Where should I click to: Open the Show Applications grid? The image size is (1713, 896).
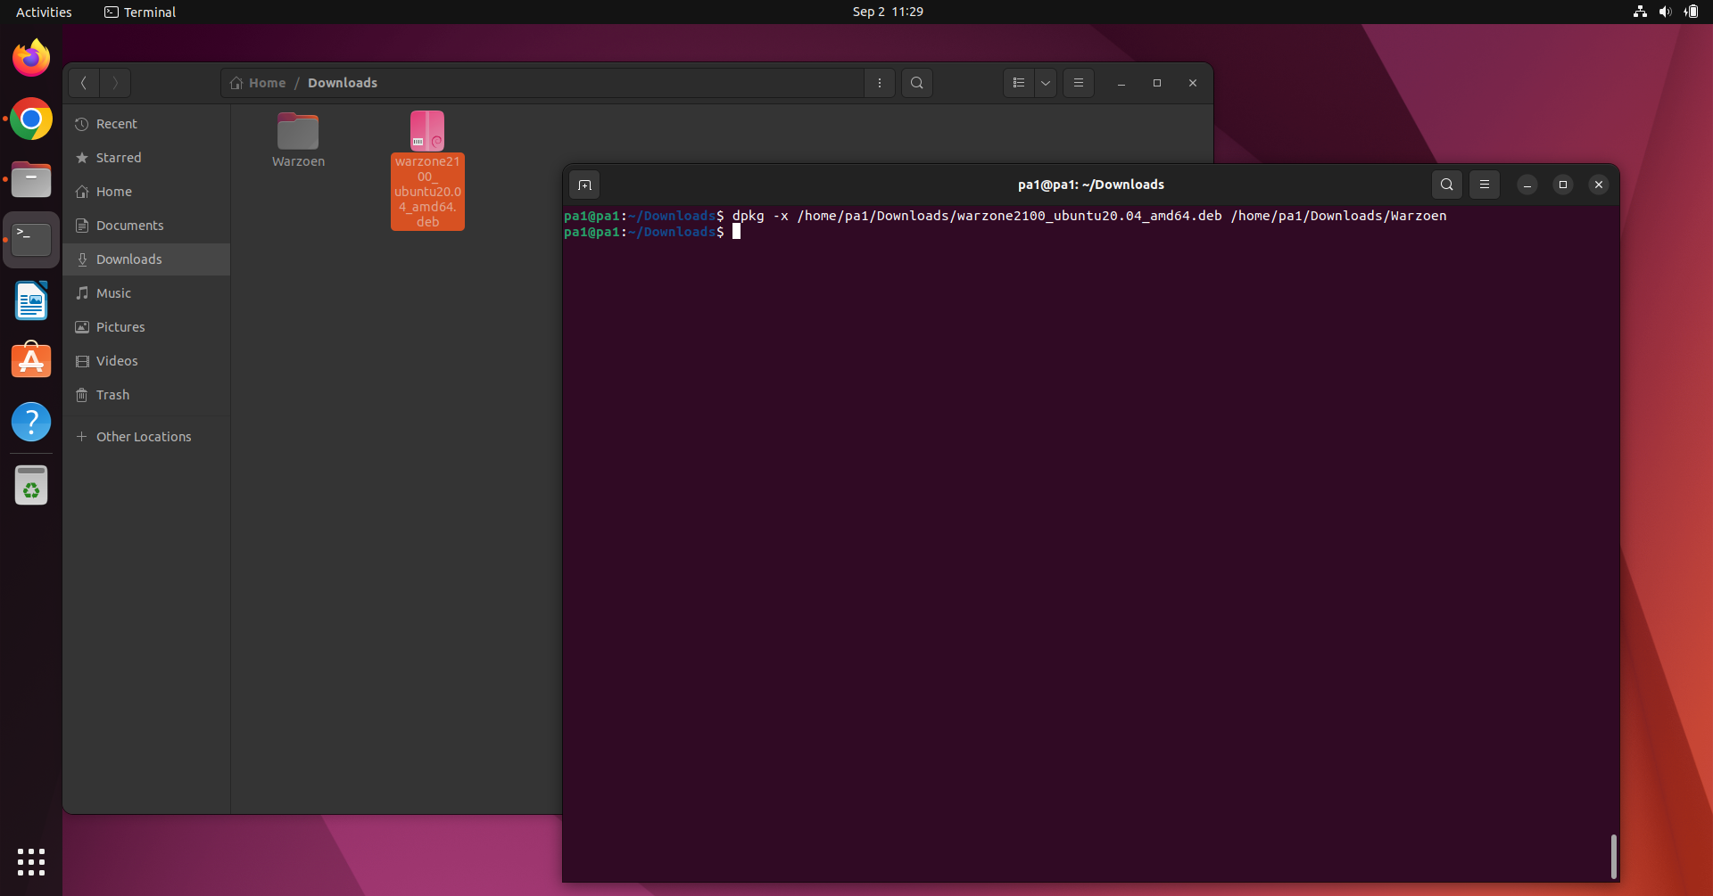pyautogui.click(x=30, y=862)
